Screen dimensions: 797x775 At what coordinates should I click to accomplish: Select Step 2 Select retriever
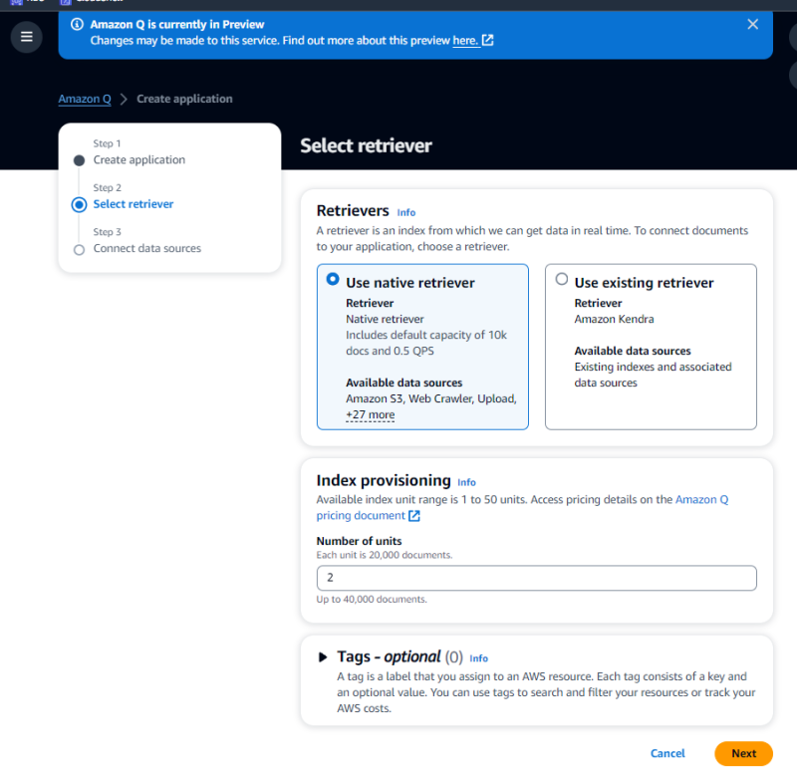(x=133, y=204)
